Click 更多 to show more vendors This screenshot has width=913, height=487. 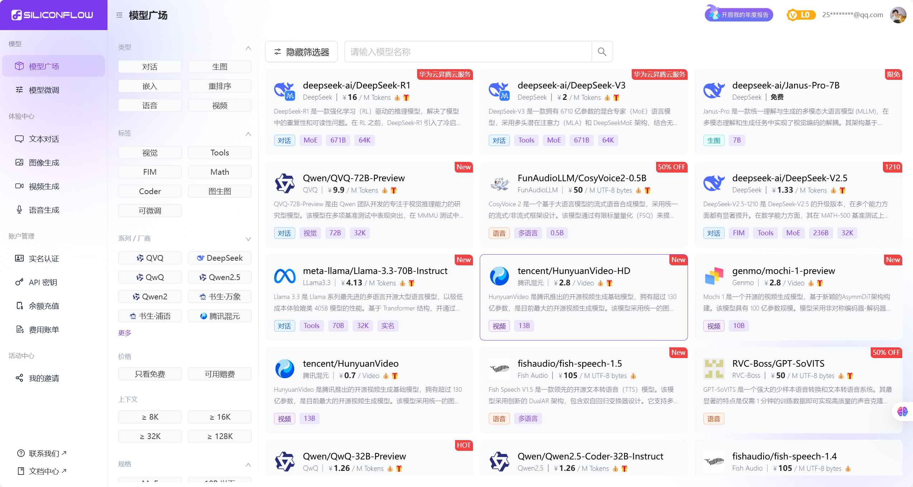(x=125, y=333)
